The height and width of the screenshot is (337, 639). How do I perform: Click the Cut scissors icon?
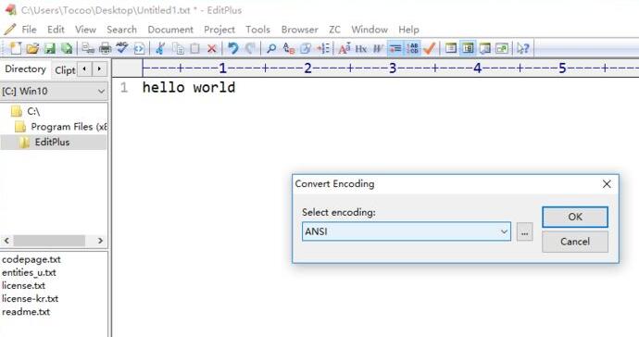click(160, 48)
